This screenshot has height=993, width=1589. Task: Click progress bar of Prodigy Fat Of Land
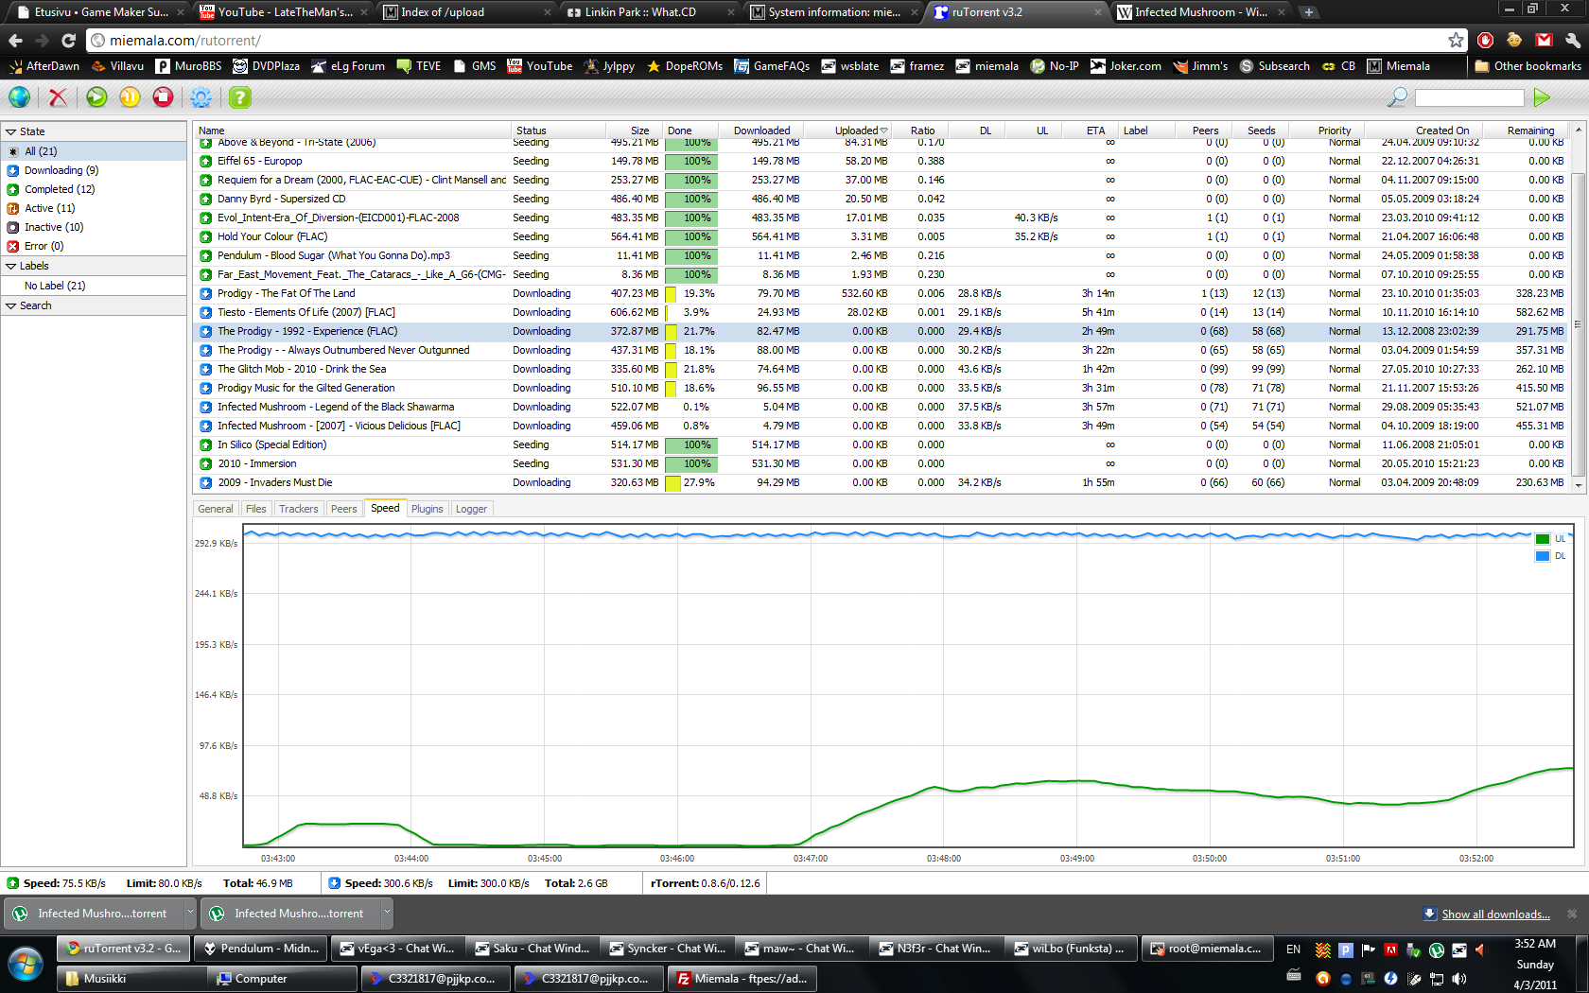point(690,293)
